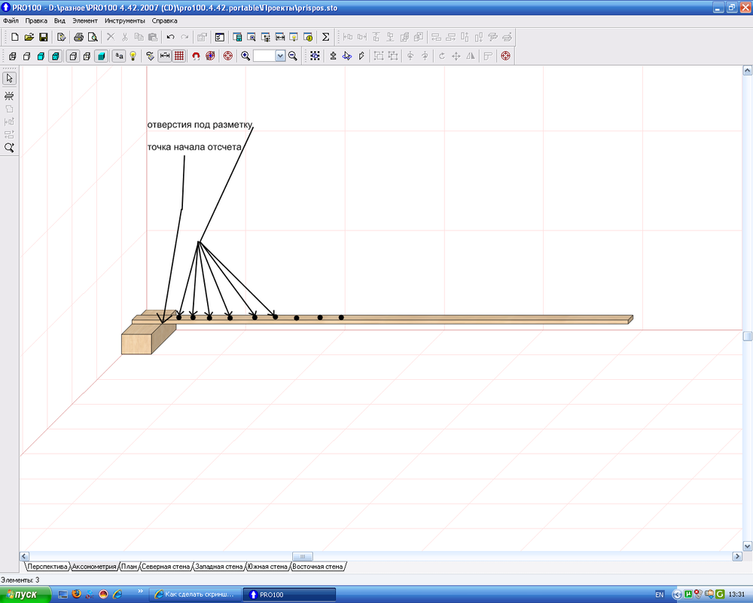Click the Undo arrow icon

[x=170, y=37]
